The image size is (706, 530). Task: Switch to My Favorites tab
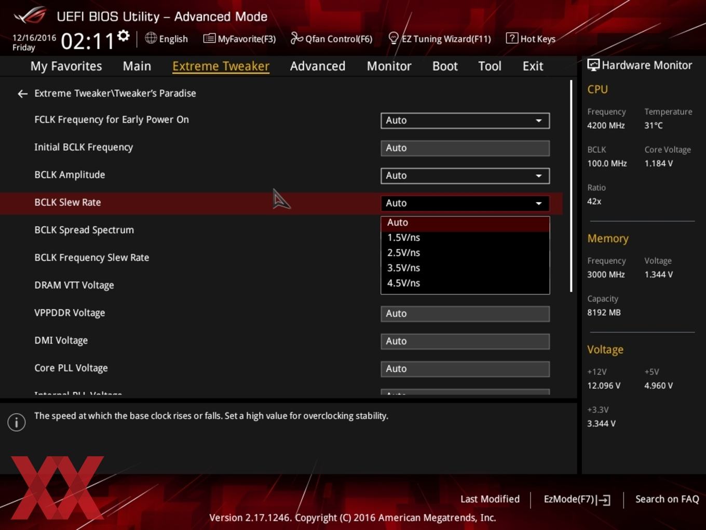coord(66,66)
